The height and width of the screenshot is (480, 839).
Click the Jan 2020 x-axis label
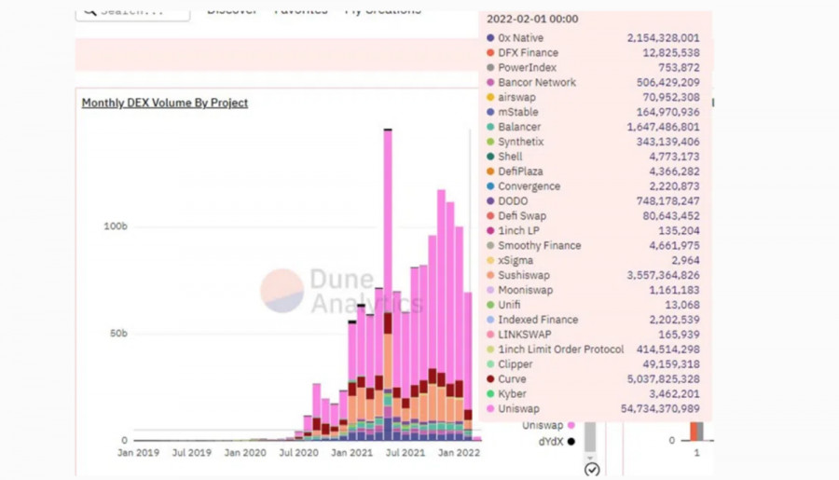[245, 453]
